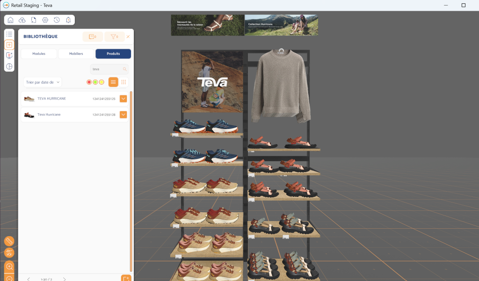Click the reference number 1241241255125
Image resolution: width=479 pixels, height=281 pixels.
click(x=104, y=99)
